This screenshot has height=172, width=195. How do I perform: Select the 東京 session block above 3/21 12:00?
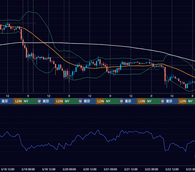130,101
